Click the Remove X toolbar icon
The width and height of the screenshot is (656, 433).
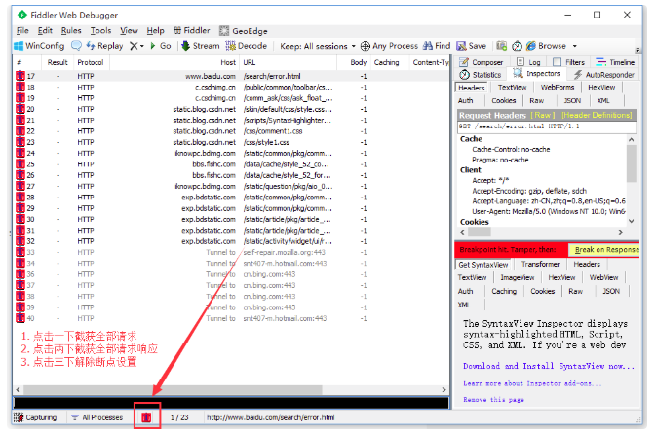(x=134, y=46)
